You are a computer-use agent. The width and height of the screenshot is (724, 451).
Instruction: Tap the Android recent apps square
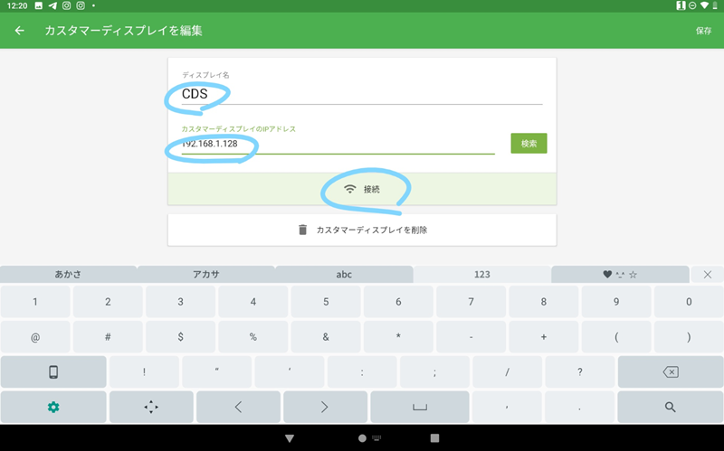[434, 438]
